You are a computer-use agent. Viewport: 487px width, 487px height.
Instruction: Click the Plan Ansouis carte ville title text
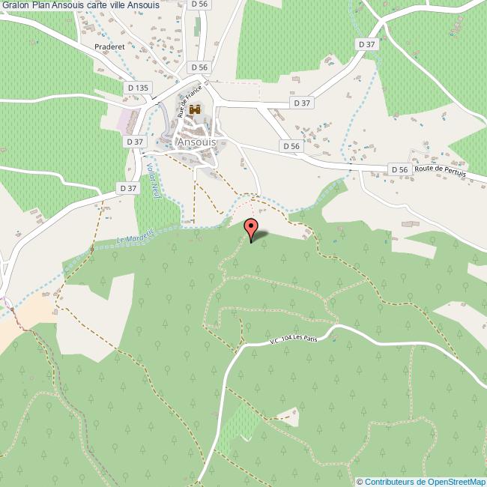click(x=81, y=5)
